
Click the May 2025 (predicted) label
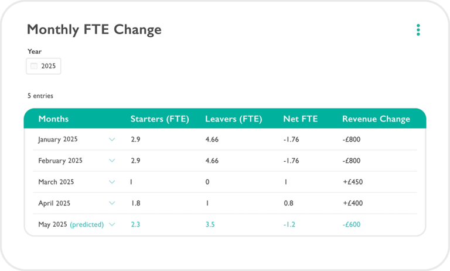tap(70, 224)
